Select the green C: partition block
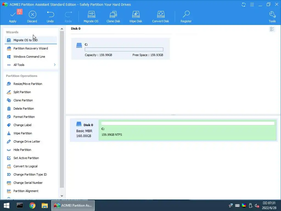281x211 pixels. click(187, 130)
